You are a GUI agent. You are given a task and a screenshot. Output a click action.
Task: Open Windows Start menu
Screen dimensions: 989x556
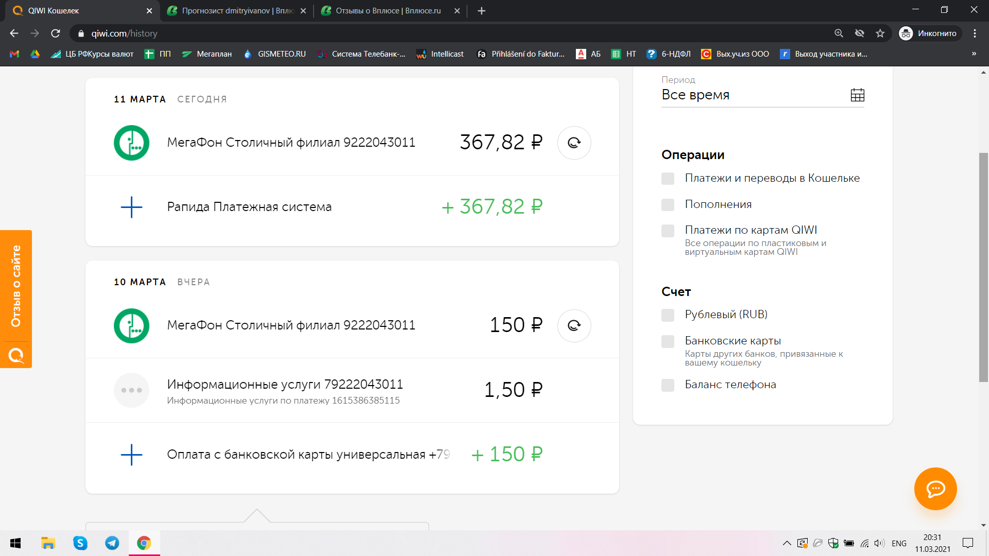pos(15,543)
